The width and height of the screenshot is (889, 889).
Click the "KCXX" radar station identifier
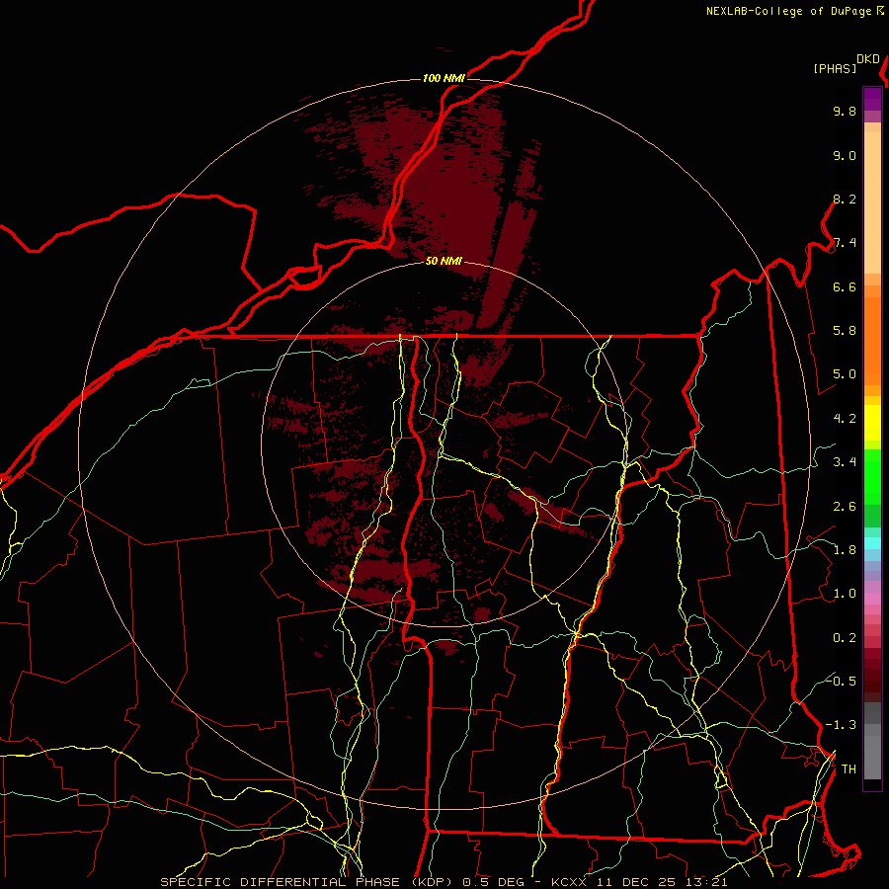[x=570, y=882]
